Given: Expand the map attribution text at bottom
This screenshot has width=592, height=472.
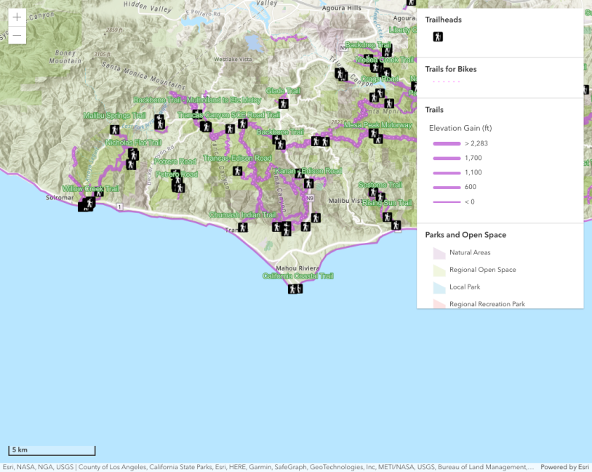Looking at the screenshot, I should click(269, 467).
